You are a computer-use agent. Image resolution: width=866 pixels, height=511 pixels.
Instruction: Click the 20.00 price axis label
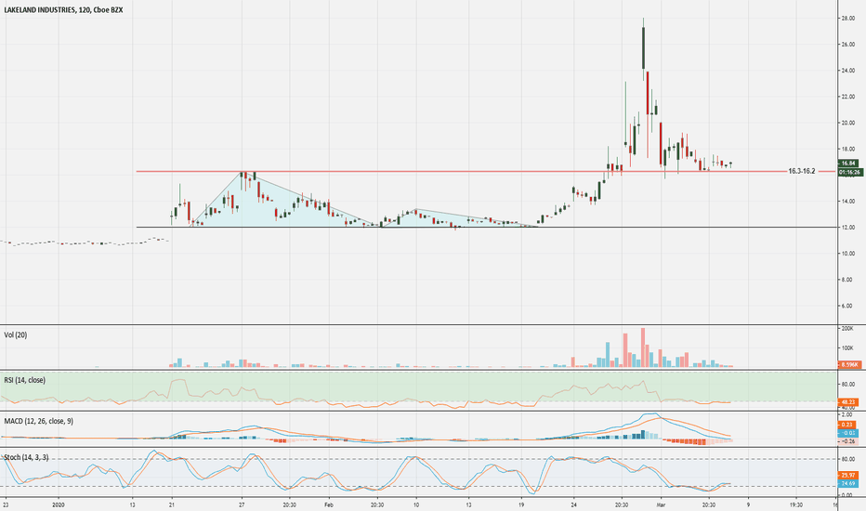[847, 123]
